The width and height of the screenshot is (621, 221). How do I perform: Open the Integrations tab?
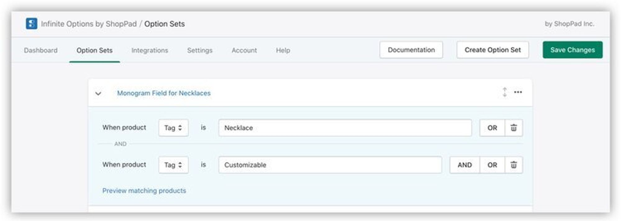[150, 50]
